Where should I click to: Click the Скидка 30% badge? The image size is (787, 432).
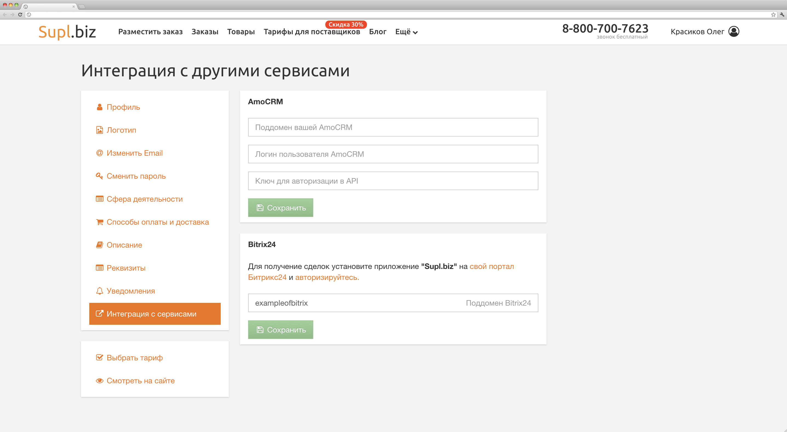(346, 24)
